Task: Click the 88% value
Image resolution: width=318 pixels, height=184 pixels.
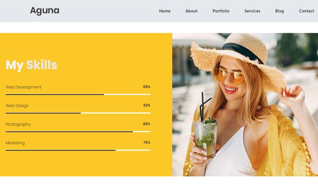Action: (146, 124)
